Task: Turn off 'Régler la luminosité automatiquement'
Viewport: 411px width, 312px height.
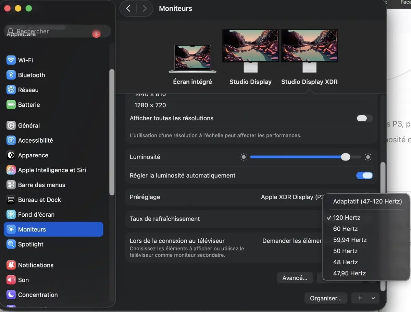Action: pos(364,175)
